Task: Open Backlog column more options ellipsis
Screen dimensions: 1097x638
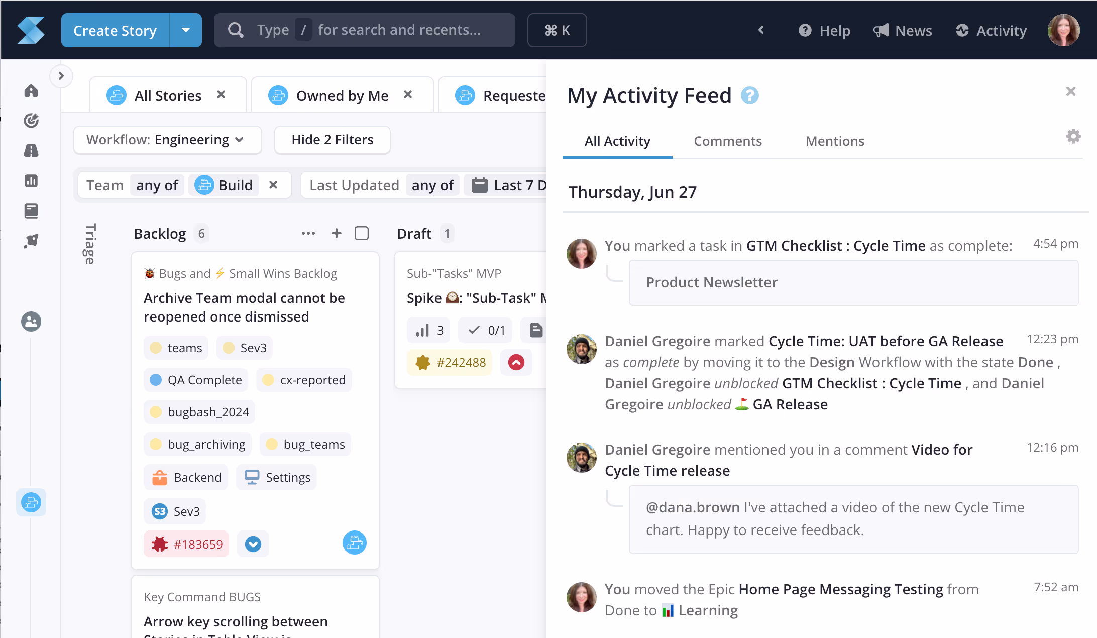Action: click(x=308, y=233)
